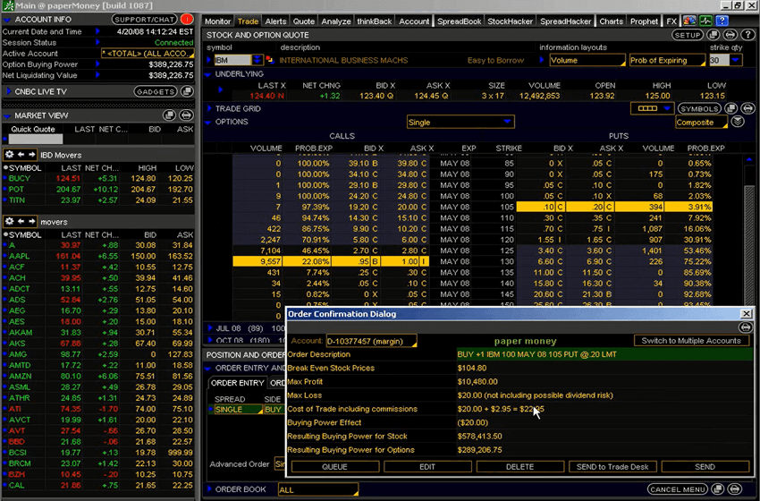Open the Single spread type dropdown
760x501 pixels.
pos(460,123)
